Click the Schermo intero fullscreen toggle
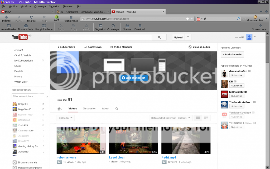This screenshot has width=270, height=169. pos(260,26)
